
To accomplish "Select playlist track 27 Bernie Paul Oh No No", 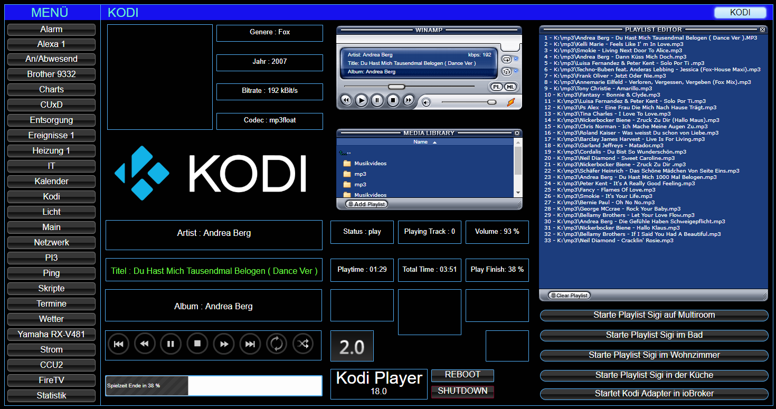I will pyautogui.click(x=599, y=203).
